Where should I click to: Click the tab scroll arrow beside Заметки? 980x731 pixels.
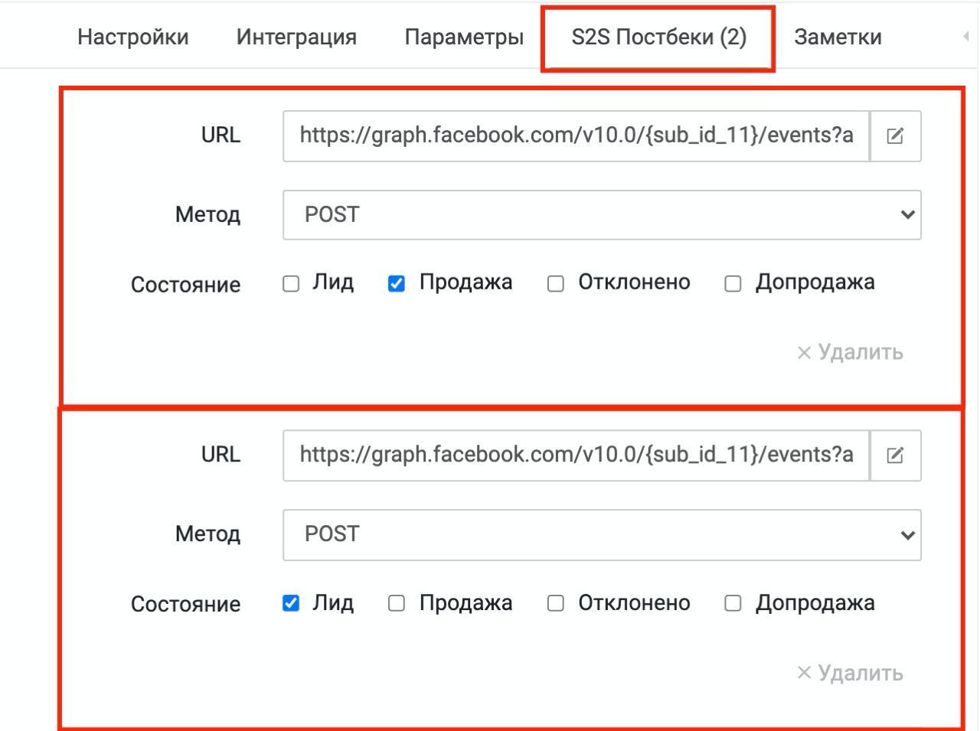966,36
